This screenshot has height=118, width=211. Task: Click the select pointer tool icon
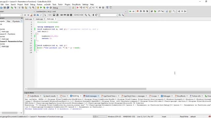coord(45,15)
